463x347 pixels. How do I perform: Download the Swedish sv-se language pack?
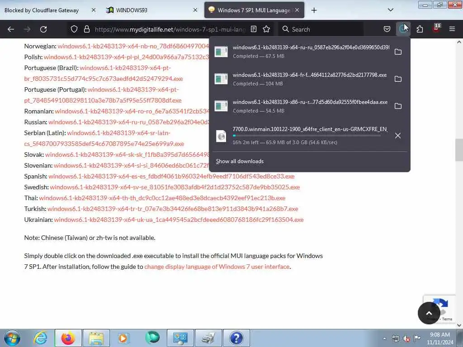[175, 187]
